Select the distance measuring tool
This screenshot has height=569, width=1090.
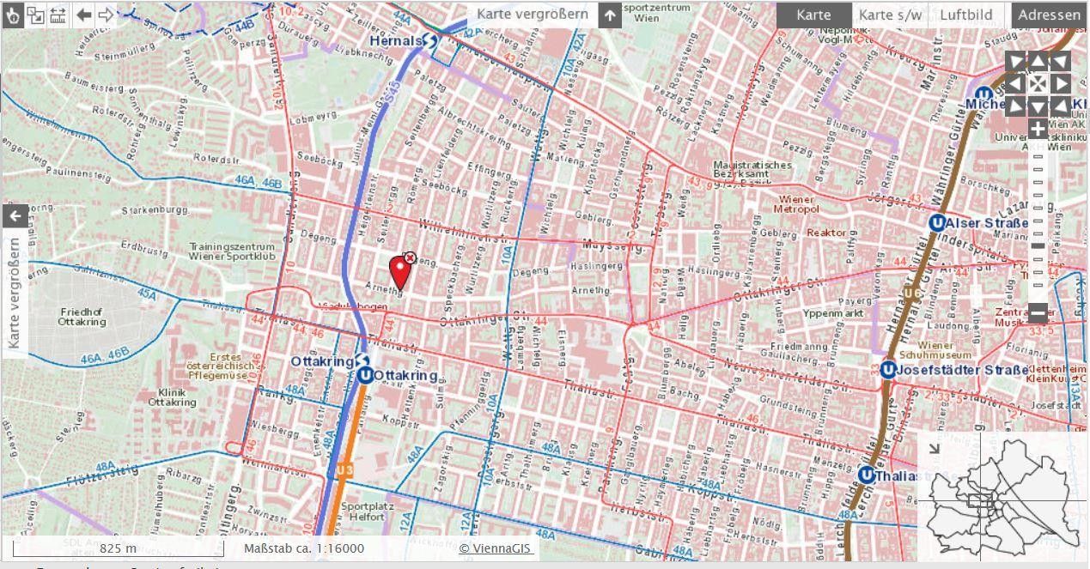pos(58,15)
